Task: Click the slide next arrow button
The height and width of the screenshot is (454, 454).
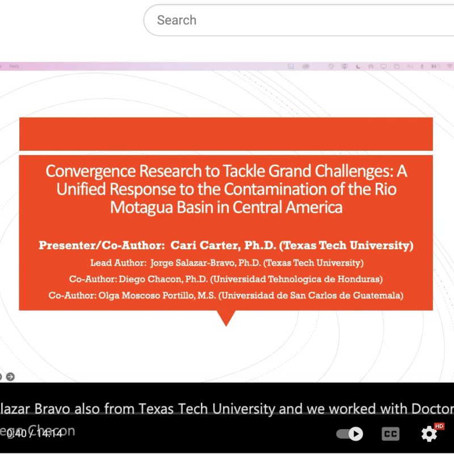Action: pos(10,376)
